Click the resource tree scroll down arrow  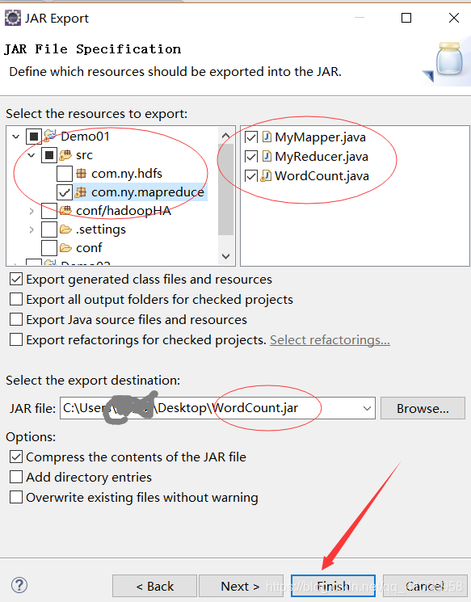click(x=225, y=256)
